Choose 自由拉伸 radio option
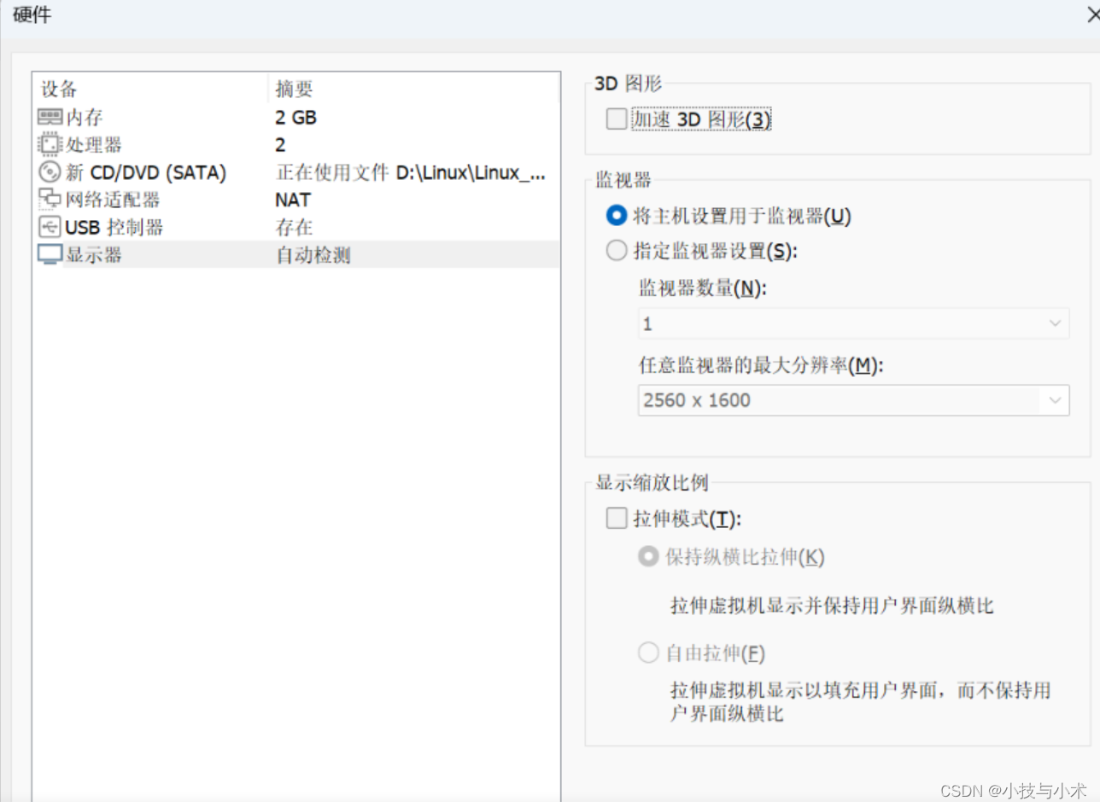This screenshot has height=807, width=1100. [648, 654]
